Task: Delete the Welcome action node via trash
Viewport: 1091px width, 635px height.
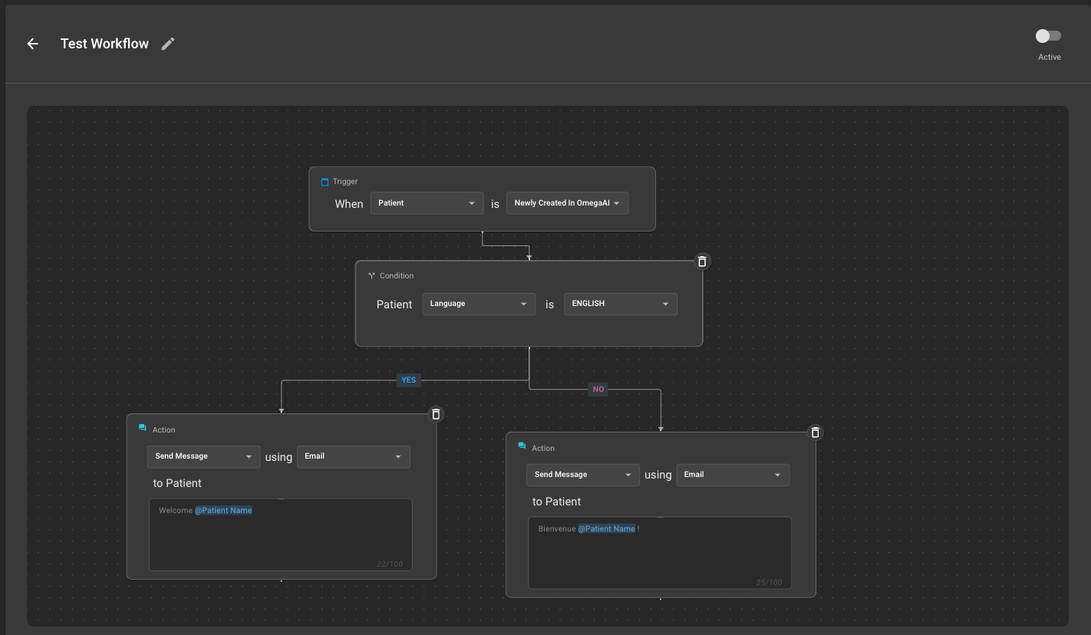Action: coord(436,414)
